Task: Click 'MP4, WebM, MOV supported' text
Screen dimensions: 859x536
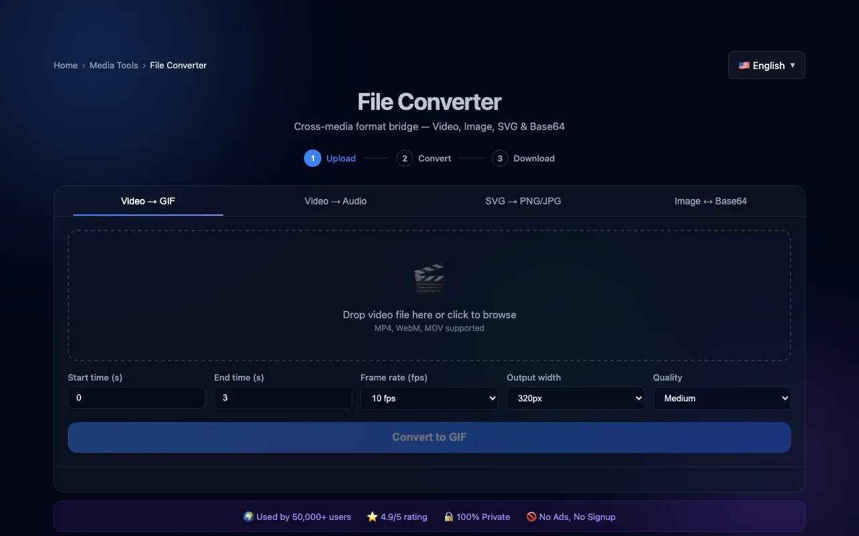Action: coord(429,328)
